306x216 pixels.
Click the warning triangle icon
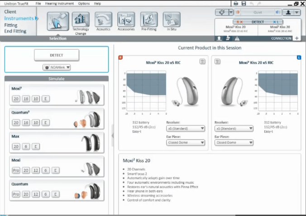237,39
